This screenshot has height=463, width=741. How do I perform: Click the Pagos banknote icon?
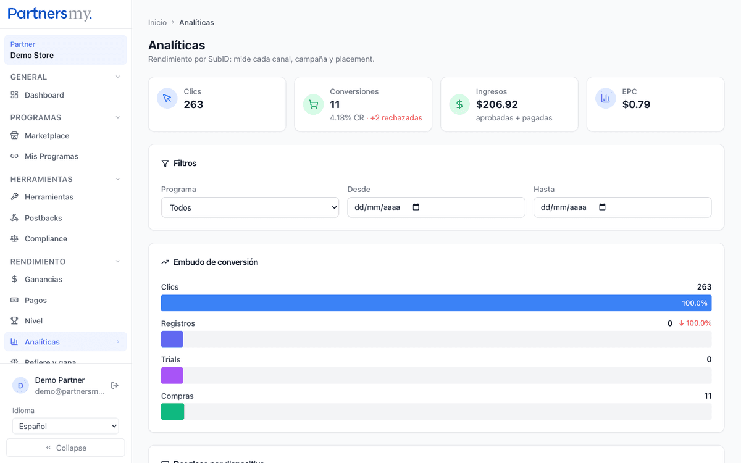click(15, 300)
